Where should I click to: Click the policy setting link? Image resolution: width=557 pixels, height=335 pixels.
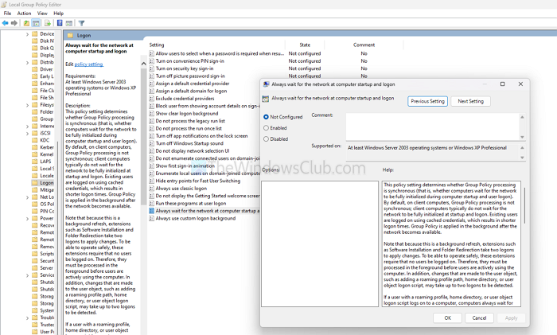point(89,64)
